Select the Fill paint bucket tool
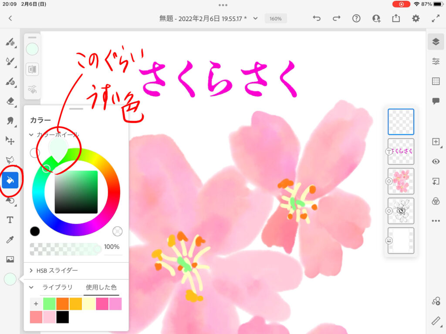Screen dimensions: 446x334 [x=10, y=179]
